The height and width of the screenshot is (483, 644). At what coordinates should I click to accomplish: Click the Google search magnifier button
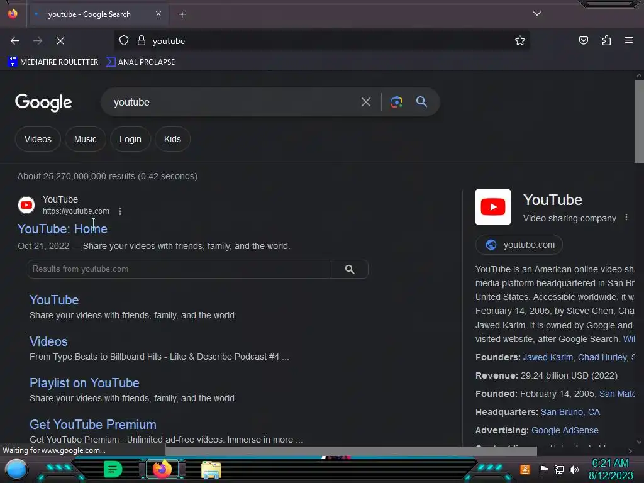click(421, 102)
